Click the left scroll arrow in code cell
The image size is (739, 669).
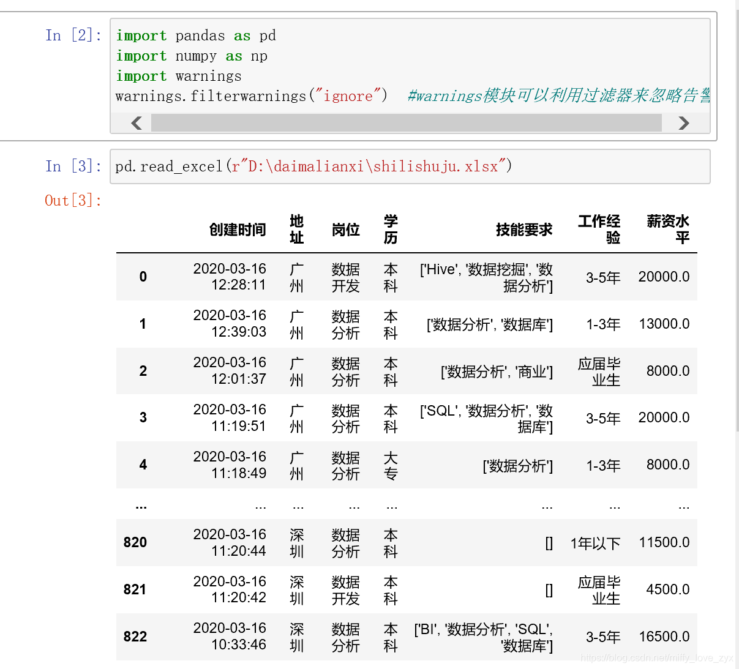(137, 123)
